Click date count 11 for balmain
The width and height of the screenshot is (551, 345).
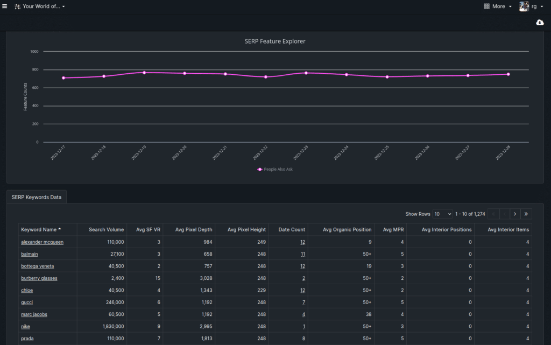(x=303, y=254)
